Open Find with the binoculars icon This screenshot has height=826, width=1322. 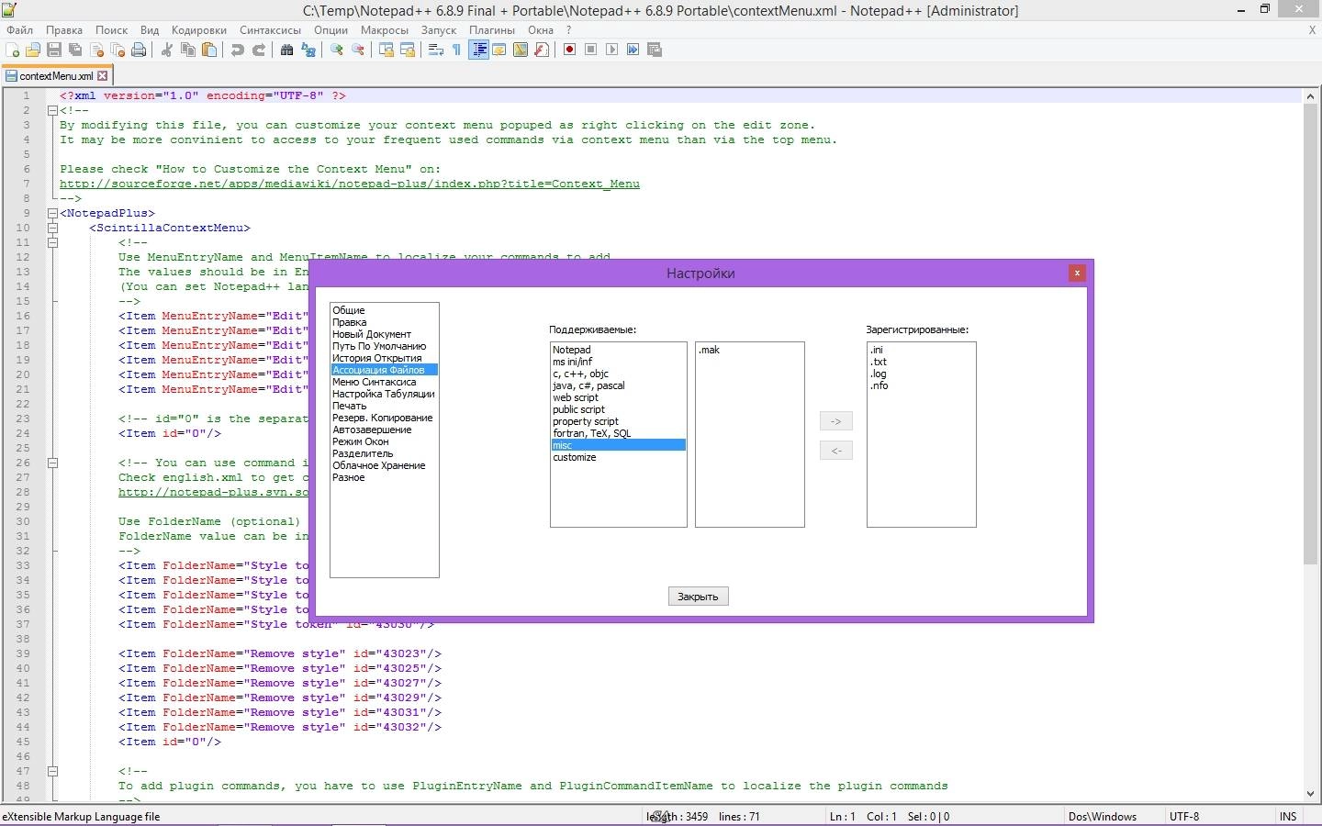(x=287, y=50)
